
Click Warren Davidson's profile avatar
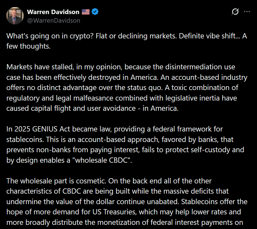15,16
